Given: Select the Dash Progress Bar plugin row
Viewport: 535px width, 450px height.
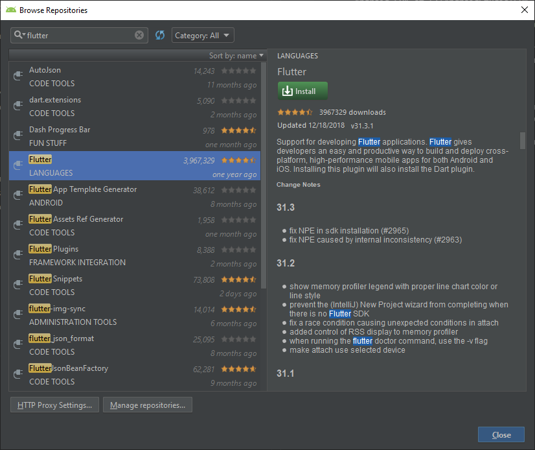Looking at the screenshot, I should tap(135, 136).
